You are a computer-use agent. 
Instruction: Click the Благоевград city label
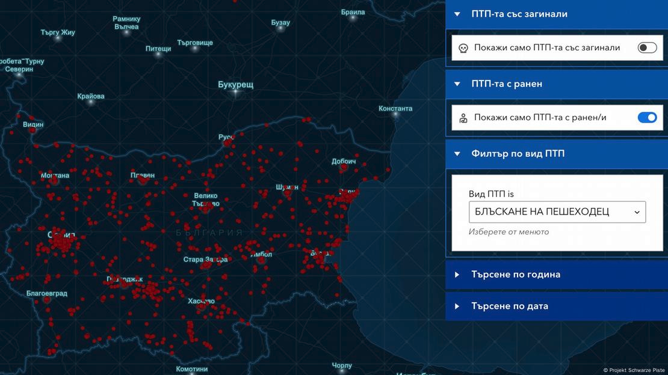47,294
